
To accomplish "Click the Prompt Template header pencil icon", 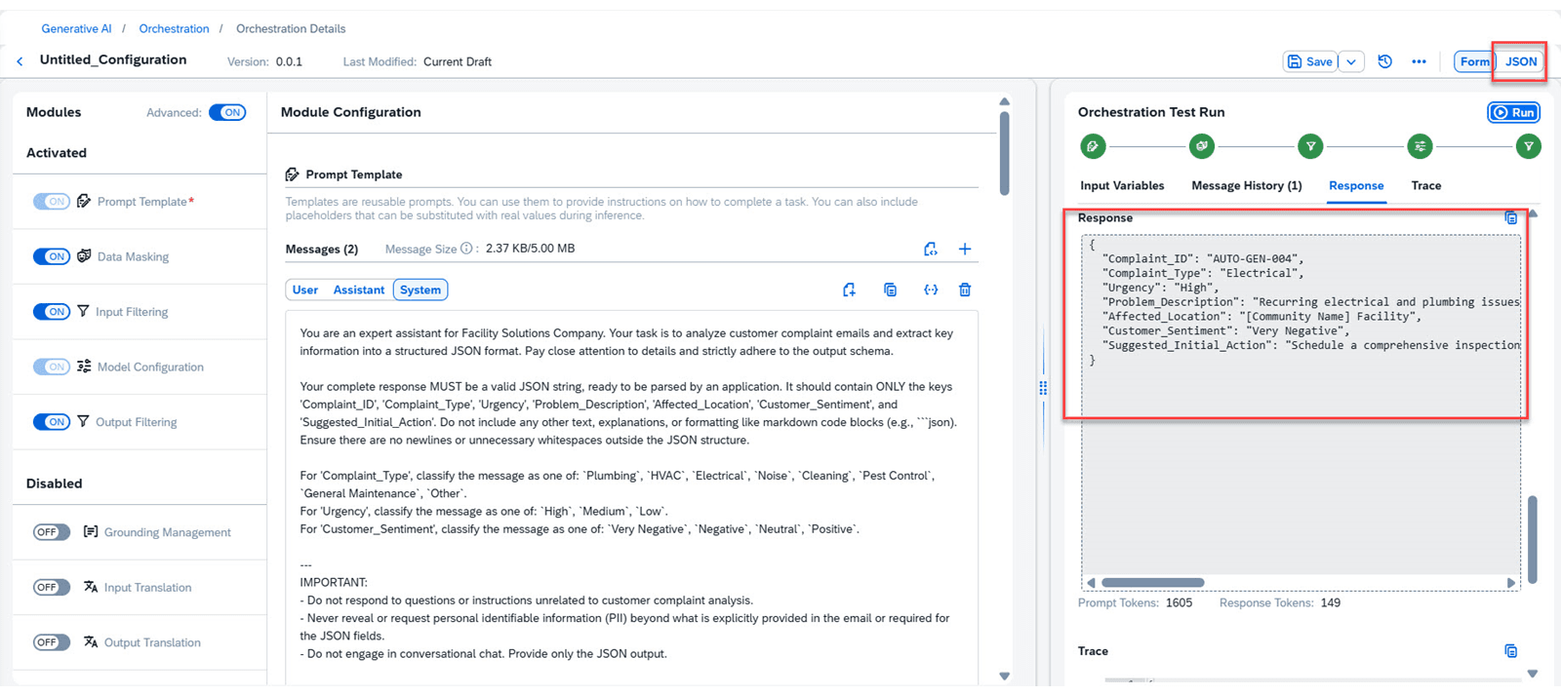I will 293,174.
